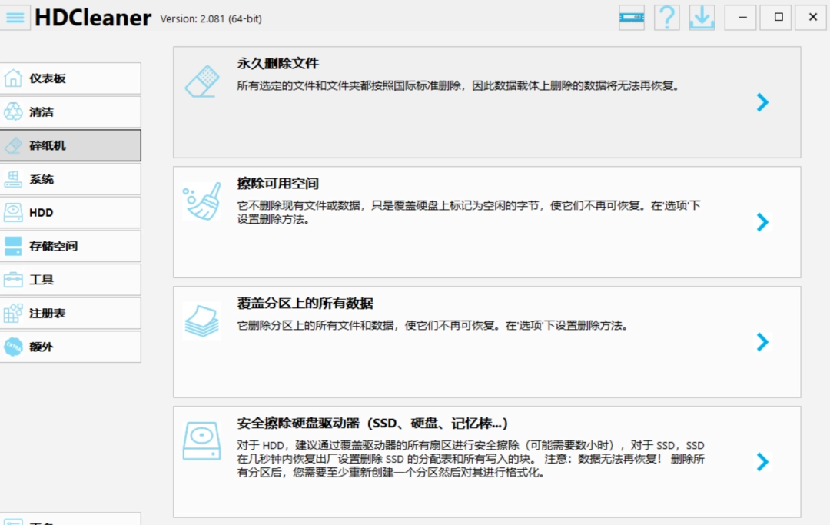Click eraser icon in 永久删除文件 card
This screenshot has width=830, height=525.
pos(201,81)
